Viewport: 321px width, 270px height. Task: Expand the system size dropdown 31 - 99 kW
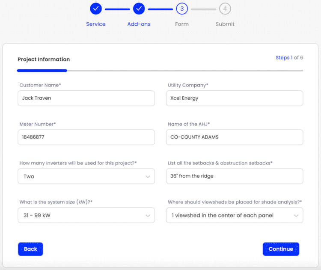(86, 215)
